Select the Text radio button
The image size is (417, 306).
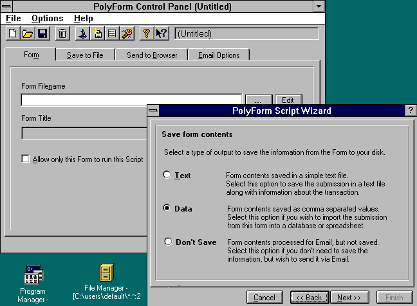[168, 175]
